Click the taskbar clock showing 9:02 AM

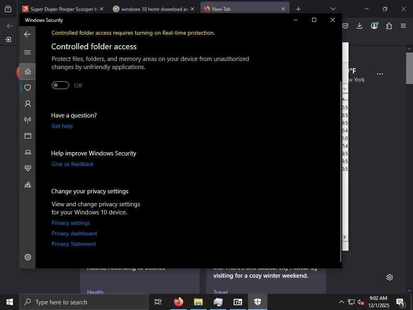tap(378, 302)
